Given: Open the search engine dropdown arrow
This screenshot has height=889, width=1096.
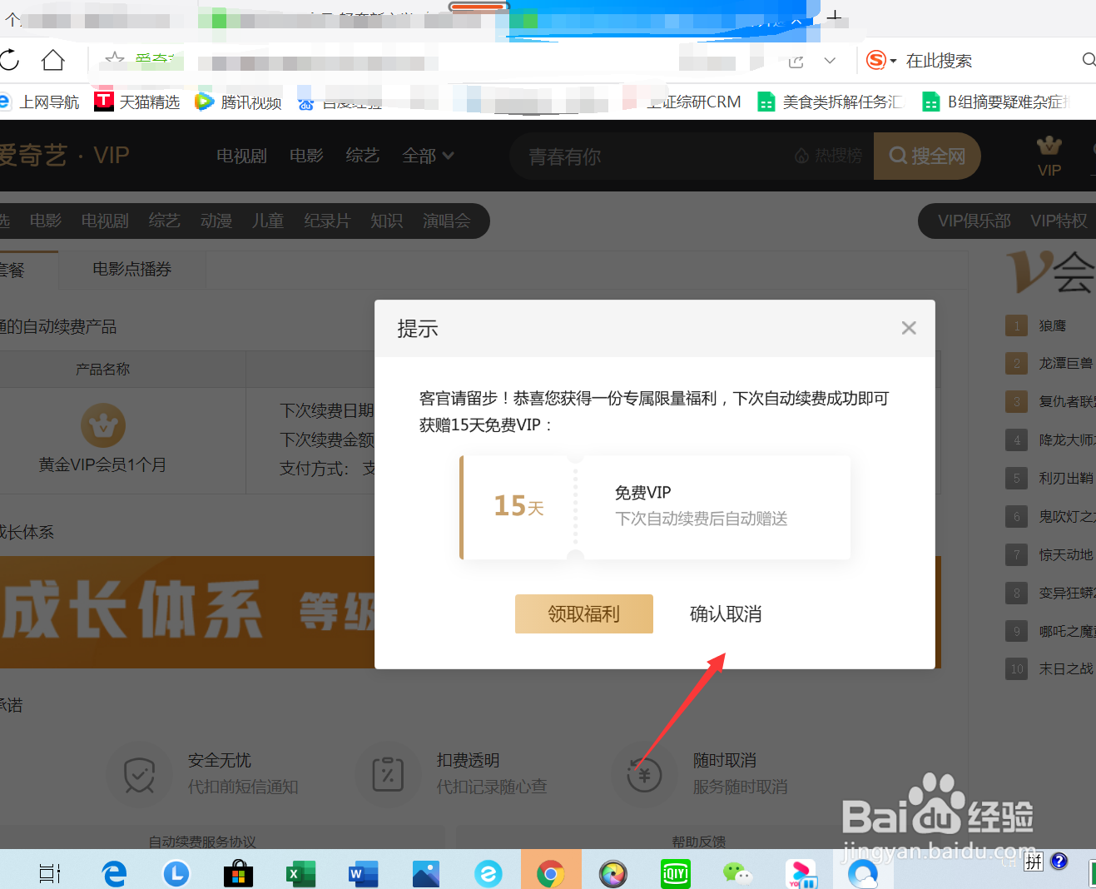Looking at the screenshot, I should 893,61.
